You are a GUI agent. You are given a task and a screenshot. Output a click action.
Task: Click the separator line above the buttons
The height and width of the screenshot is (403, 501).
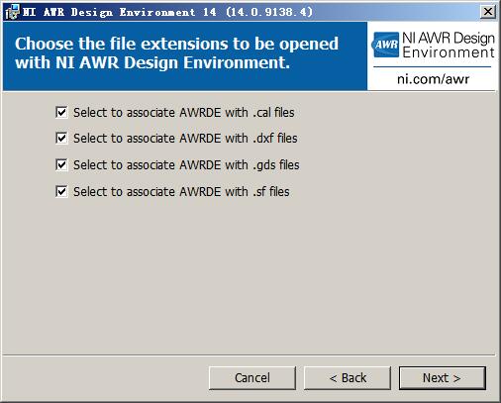pyautogui.click(x=250, y=355)
